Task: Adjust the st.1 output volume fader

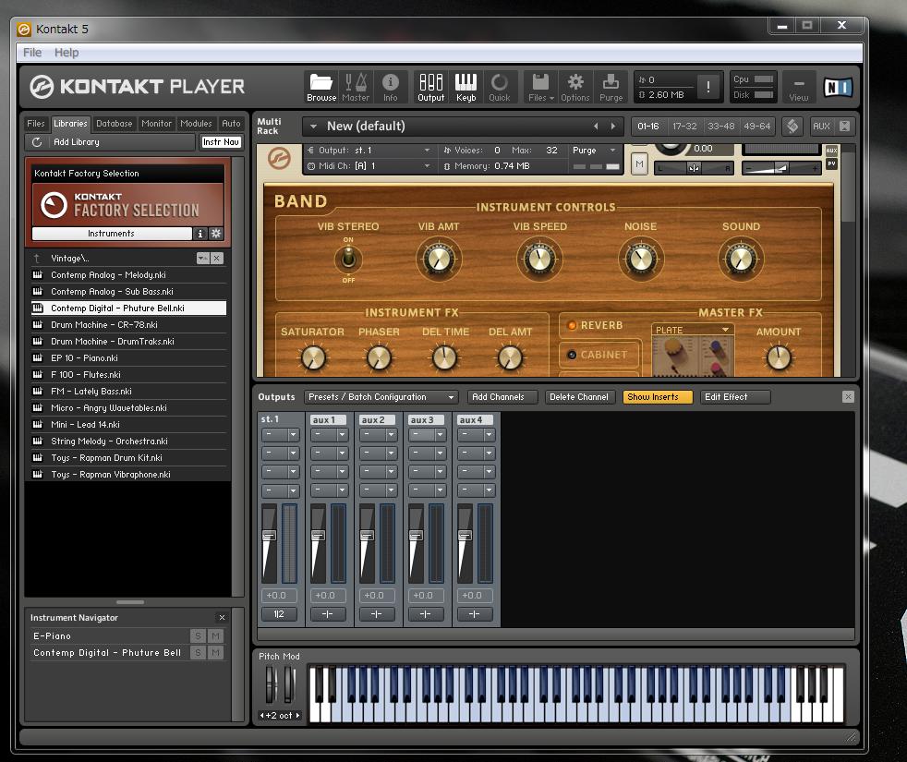Action: (x=269, y=535)
